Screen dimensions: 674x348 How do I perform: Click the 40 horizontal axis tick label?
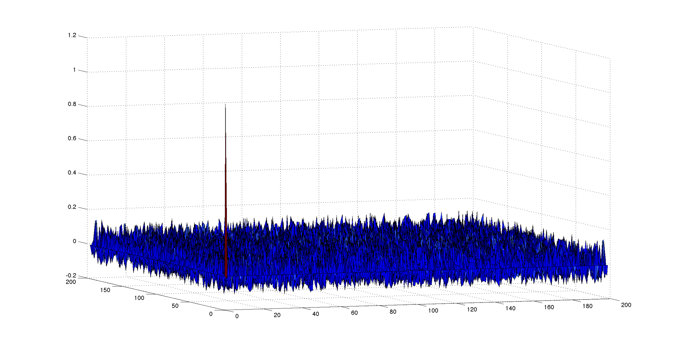coord(316,314)
